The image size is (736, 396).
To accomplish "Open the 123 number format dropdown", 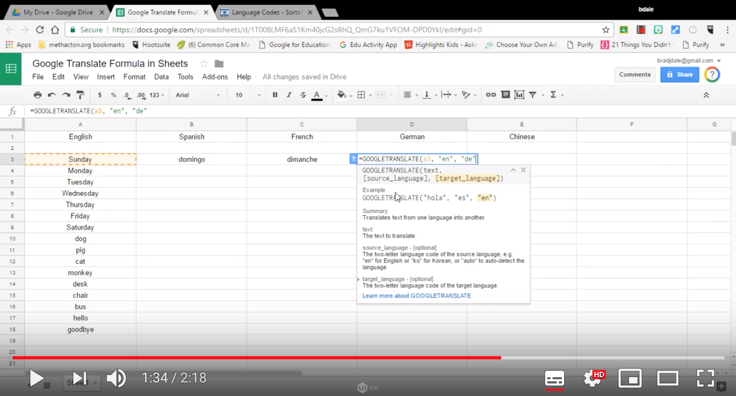I will click(x=157, y=95).
